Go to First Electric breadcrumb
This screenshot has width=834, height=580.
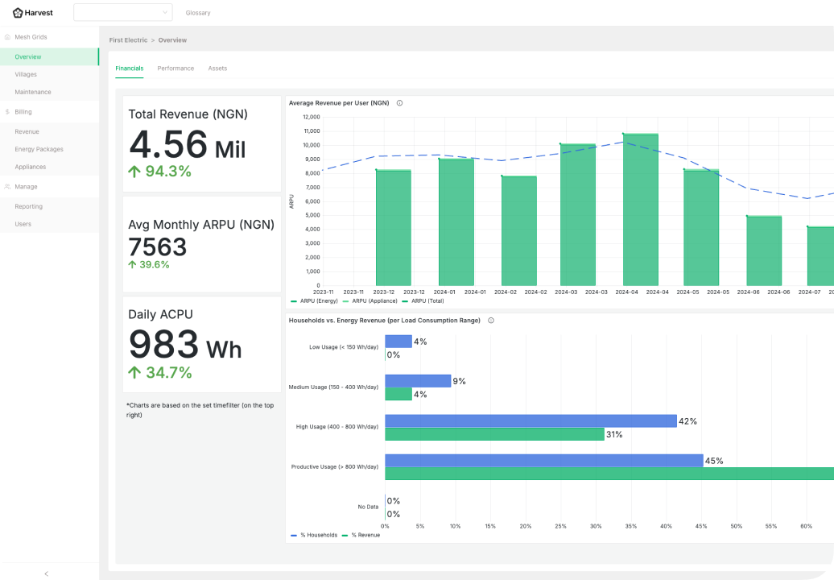127,40
